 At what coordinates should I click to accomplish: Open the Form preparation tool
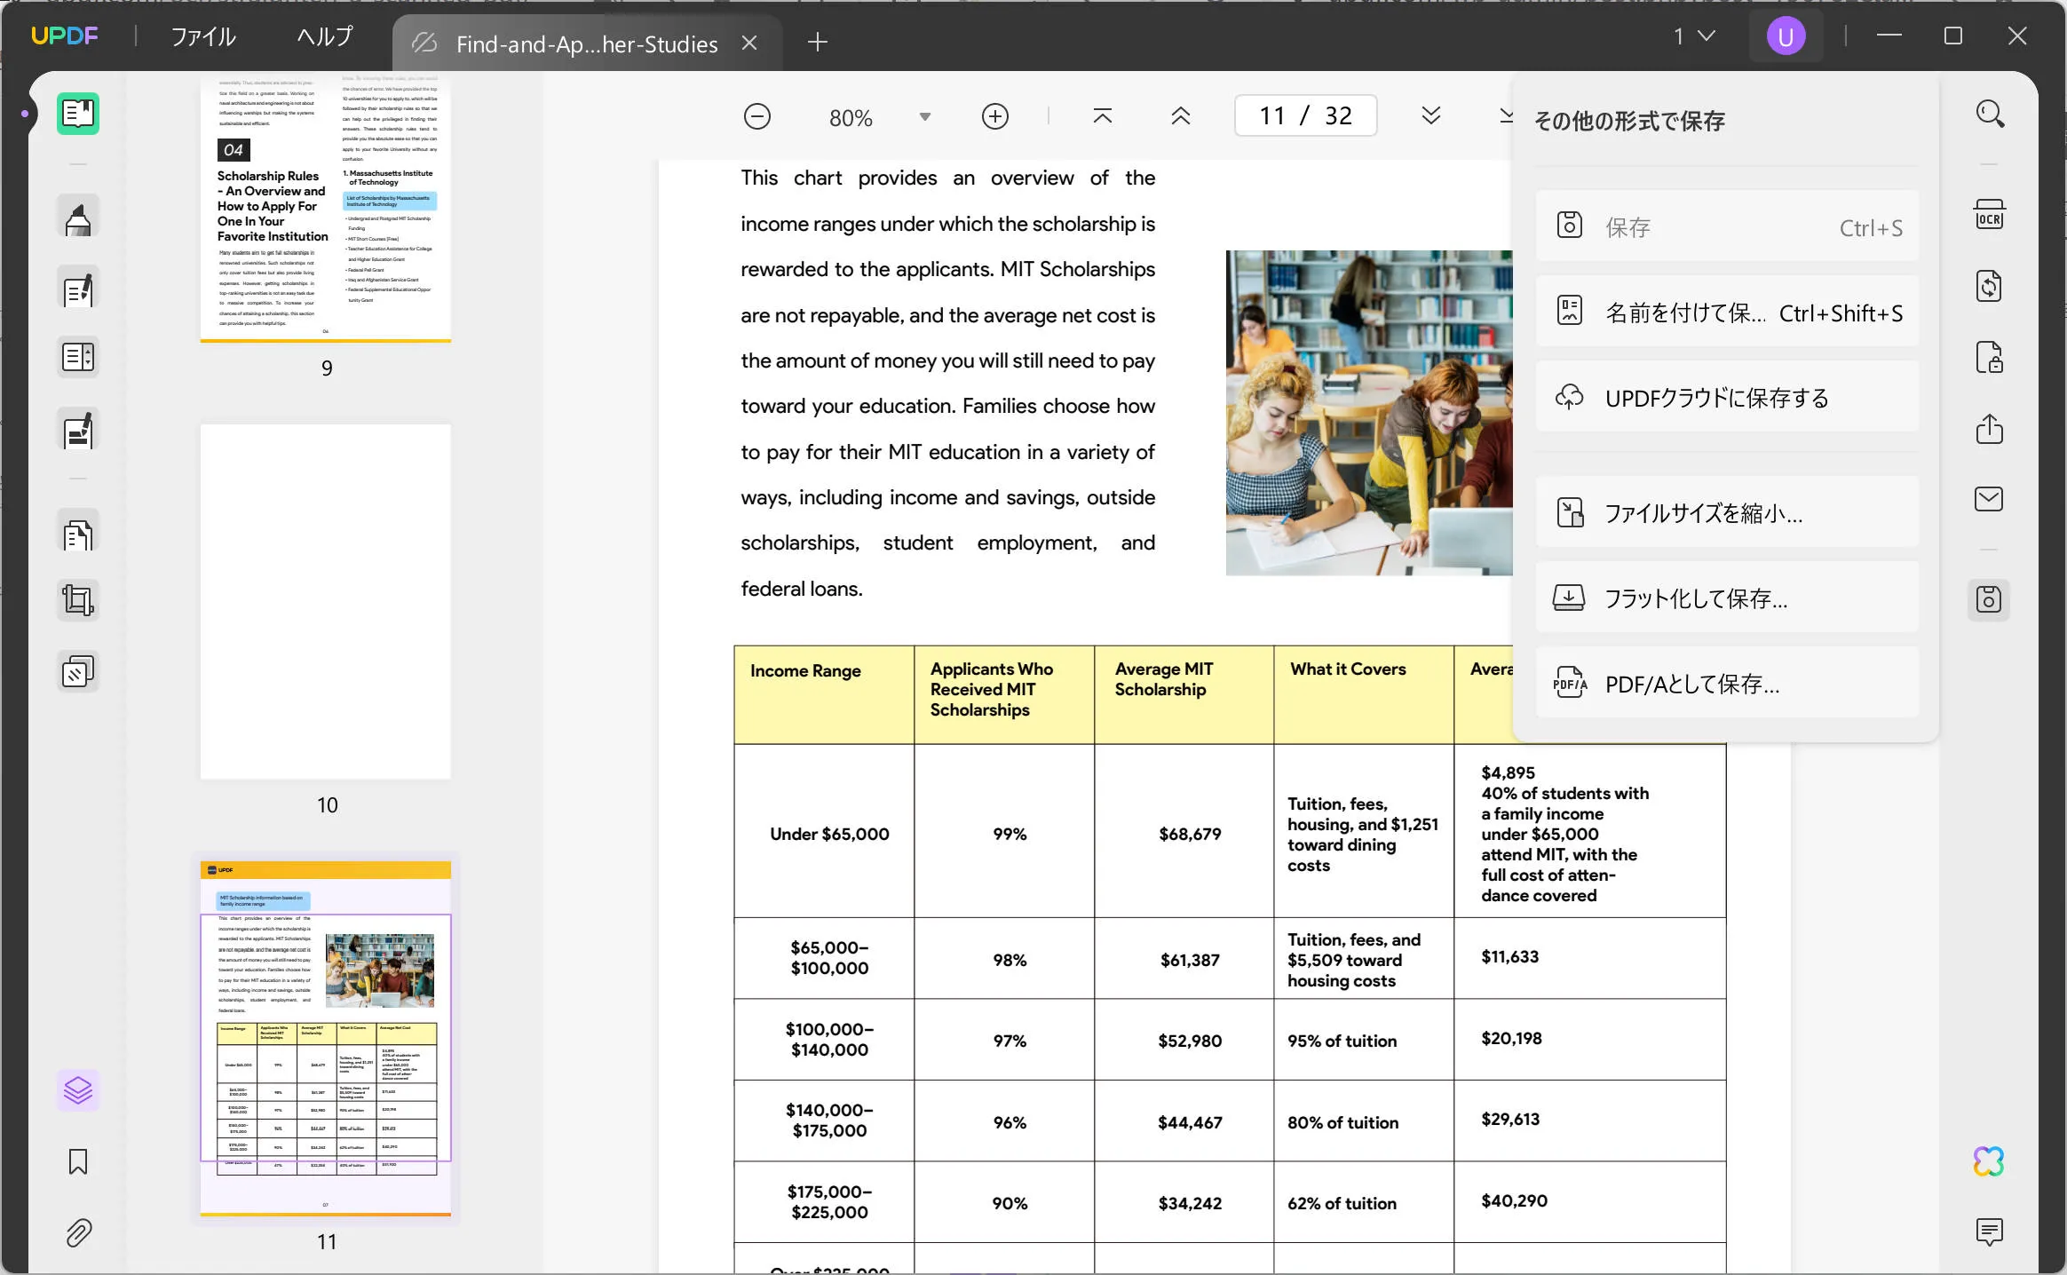coord(78,357)
